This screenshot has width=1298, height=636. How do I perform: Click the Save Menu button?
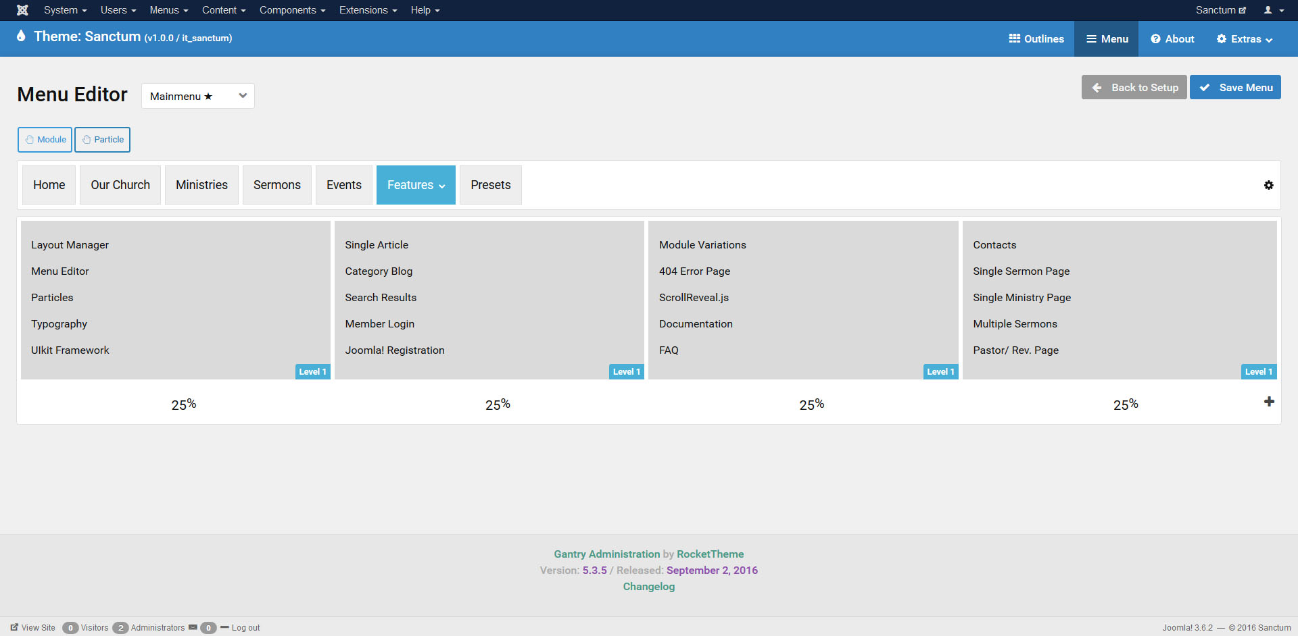(1235, 88)
